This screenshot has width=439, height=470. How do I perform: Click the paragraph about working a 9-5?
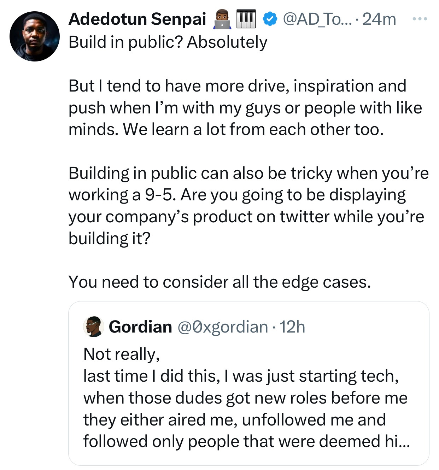(x=247, y=206)
